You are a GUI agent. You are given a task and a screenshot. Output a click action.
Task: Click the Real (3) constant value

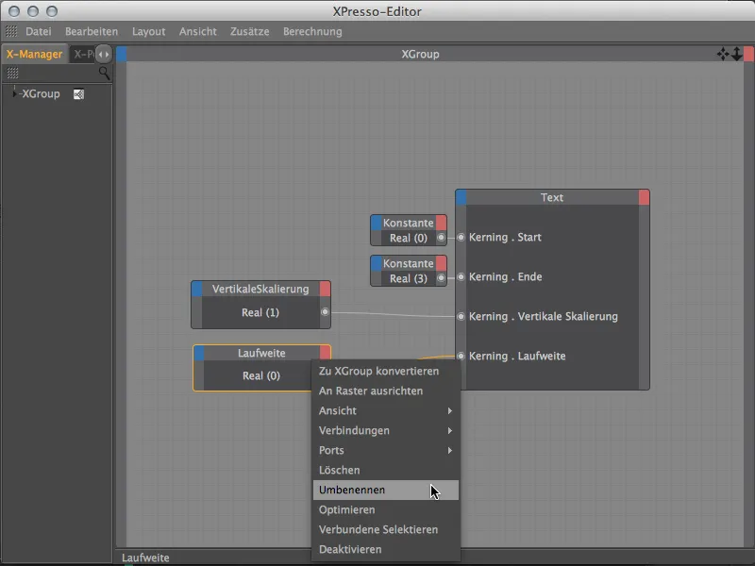point(409,278)
